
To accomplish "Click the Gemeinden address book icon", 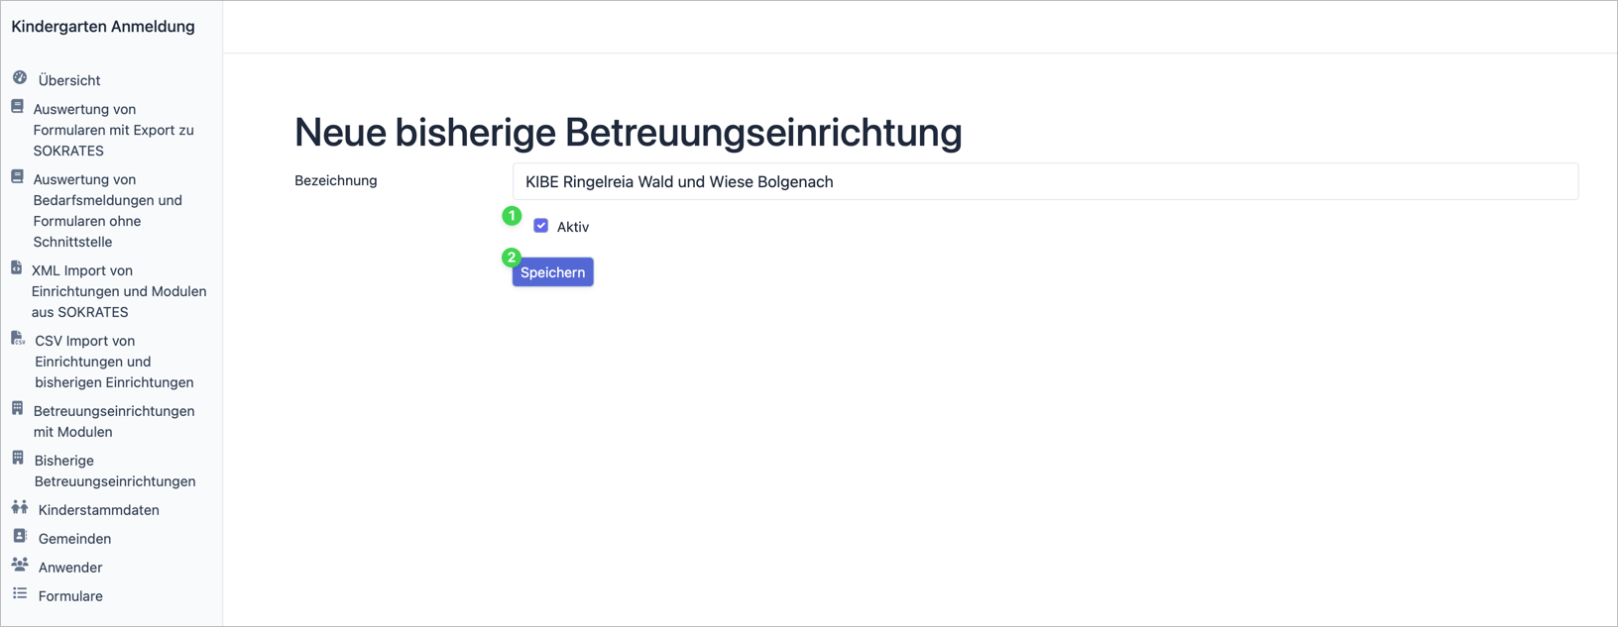I will tap(20, 537).
